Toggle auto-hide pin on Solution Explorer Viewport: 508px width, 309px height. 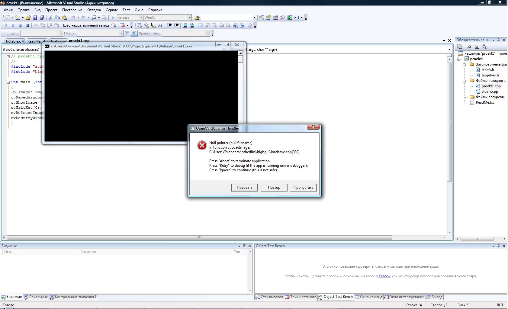(x=499, y=40)
